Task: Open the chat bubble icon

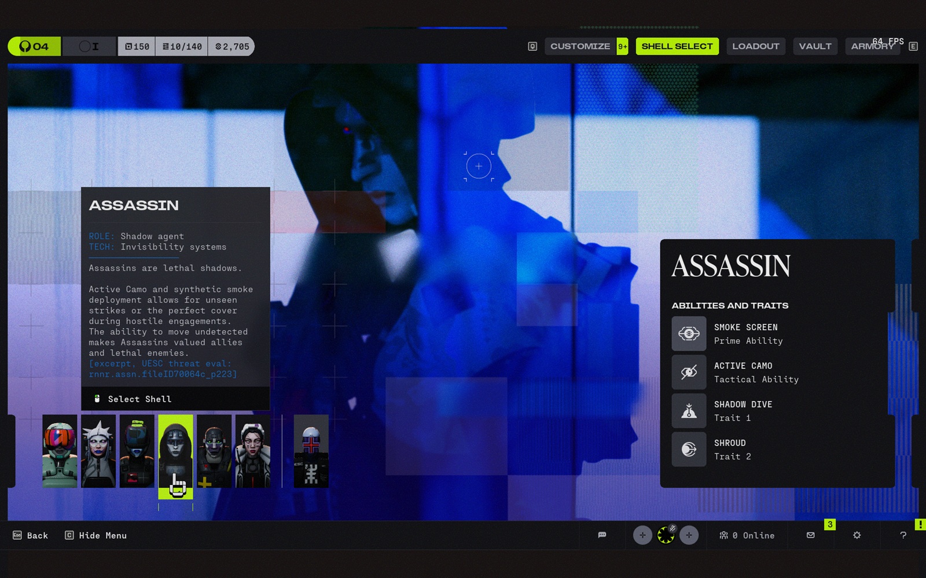Action: tap(602, 535)
